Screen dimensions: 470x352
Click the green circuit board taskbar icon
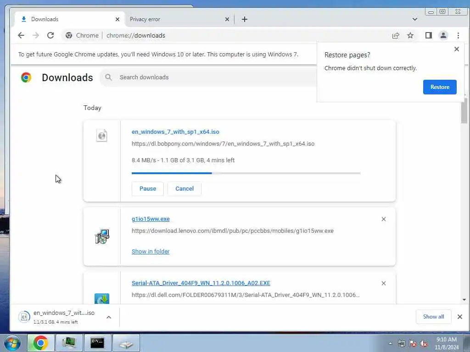[69, 343]
